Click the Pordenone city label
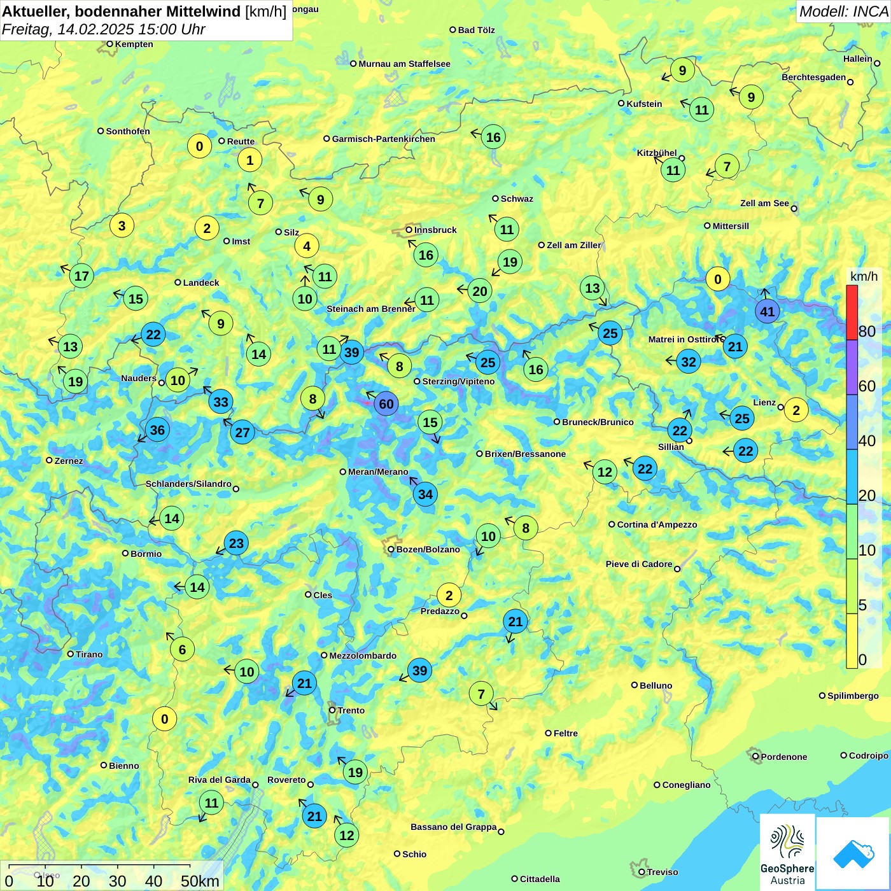Image resolution: width=891 pixels, height=891 pixels. (x=783, y=757)
